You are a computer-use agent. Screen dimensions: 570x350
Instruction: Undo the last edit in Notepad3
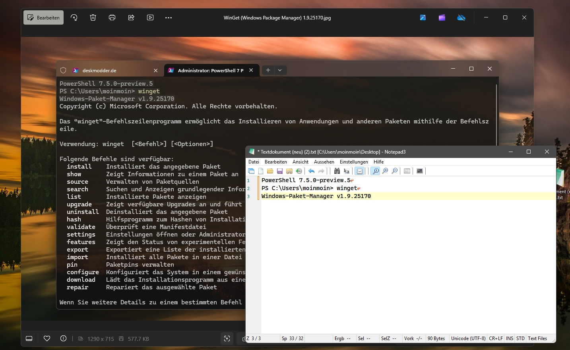[312, 171]
